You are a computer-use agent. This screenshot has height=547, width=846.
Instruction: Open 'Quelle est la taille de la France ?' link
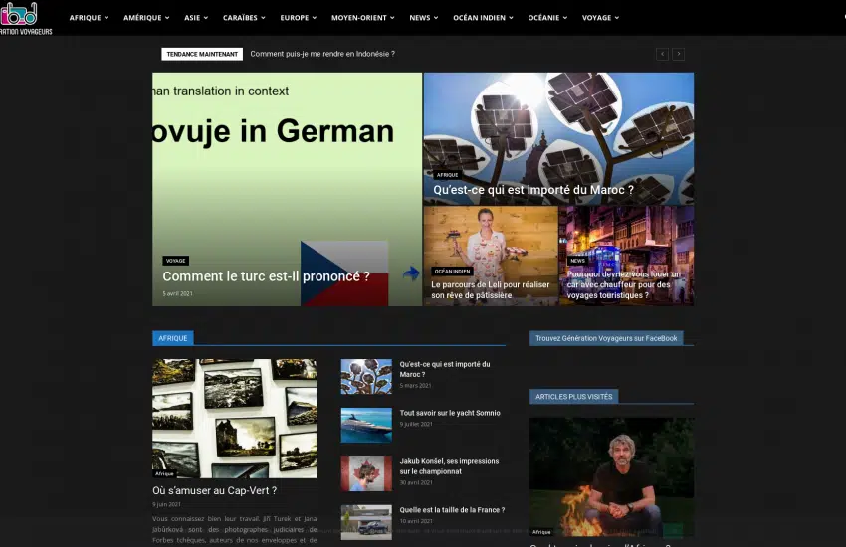[452, 510]
